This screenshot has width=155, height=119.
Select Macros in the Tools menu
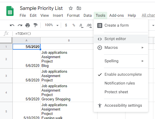[x=121, y=48]
